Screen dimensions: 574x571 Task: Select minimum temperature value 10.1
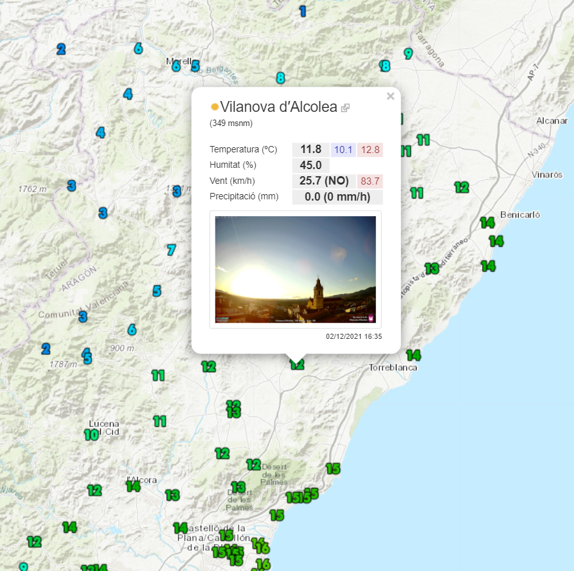coord(343,150)
